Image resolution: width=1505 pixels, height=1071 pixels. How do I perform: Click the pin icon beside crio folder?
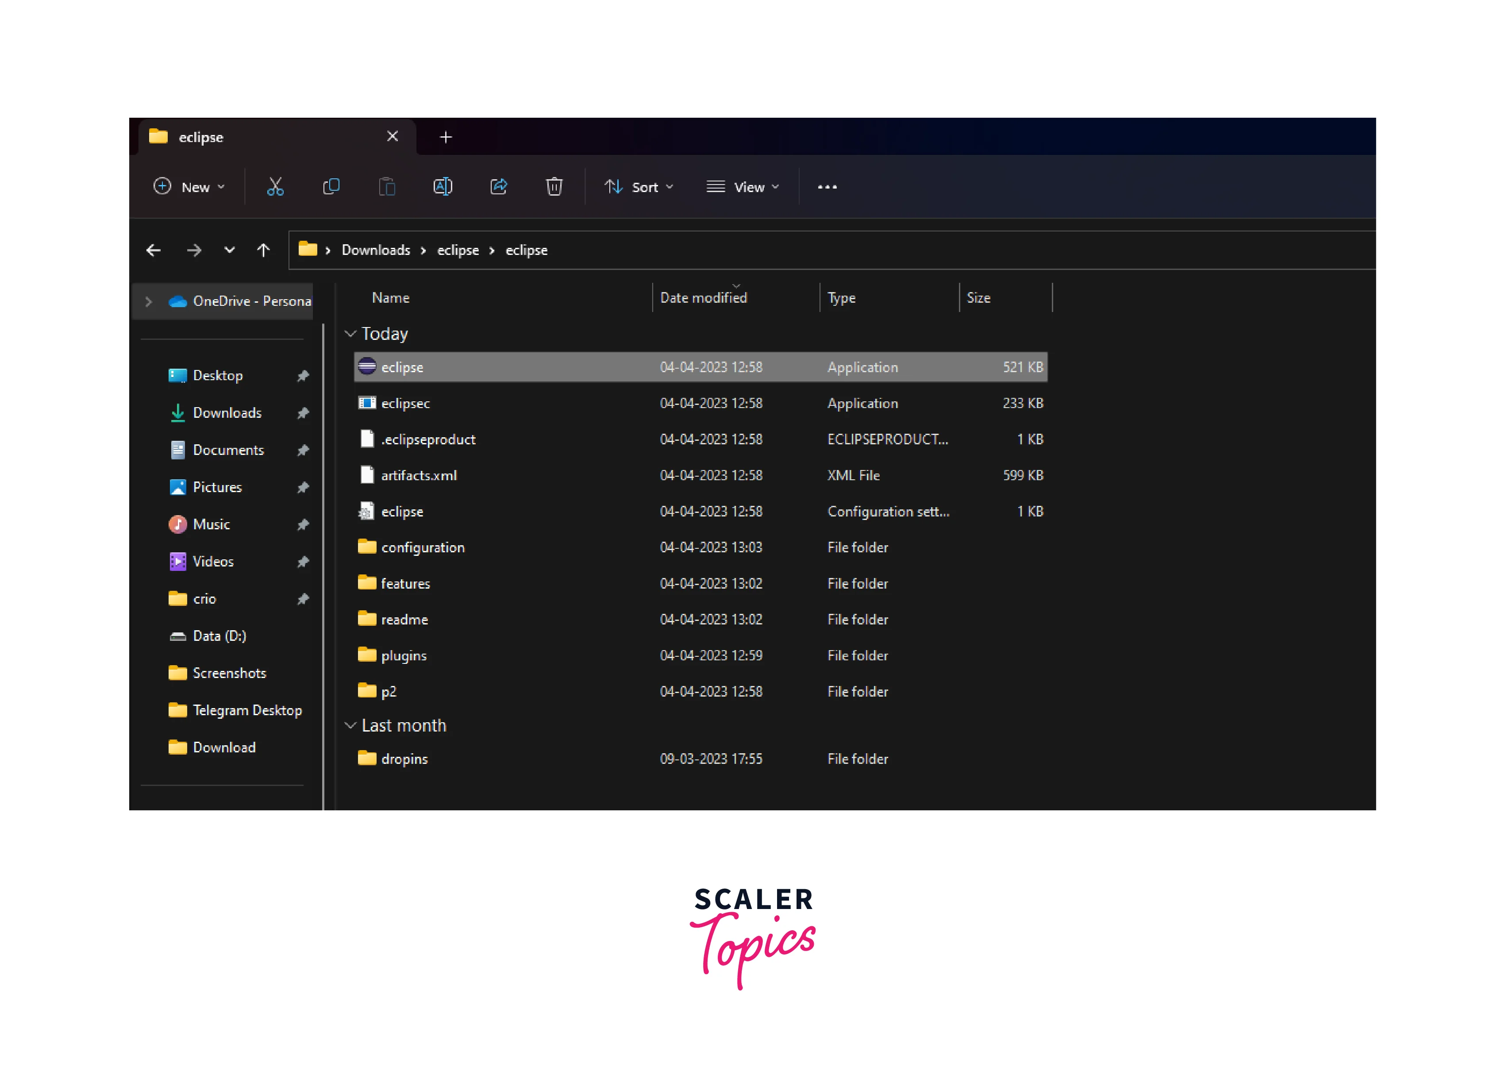click(x=303, y=600)
